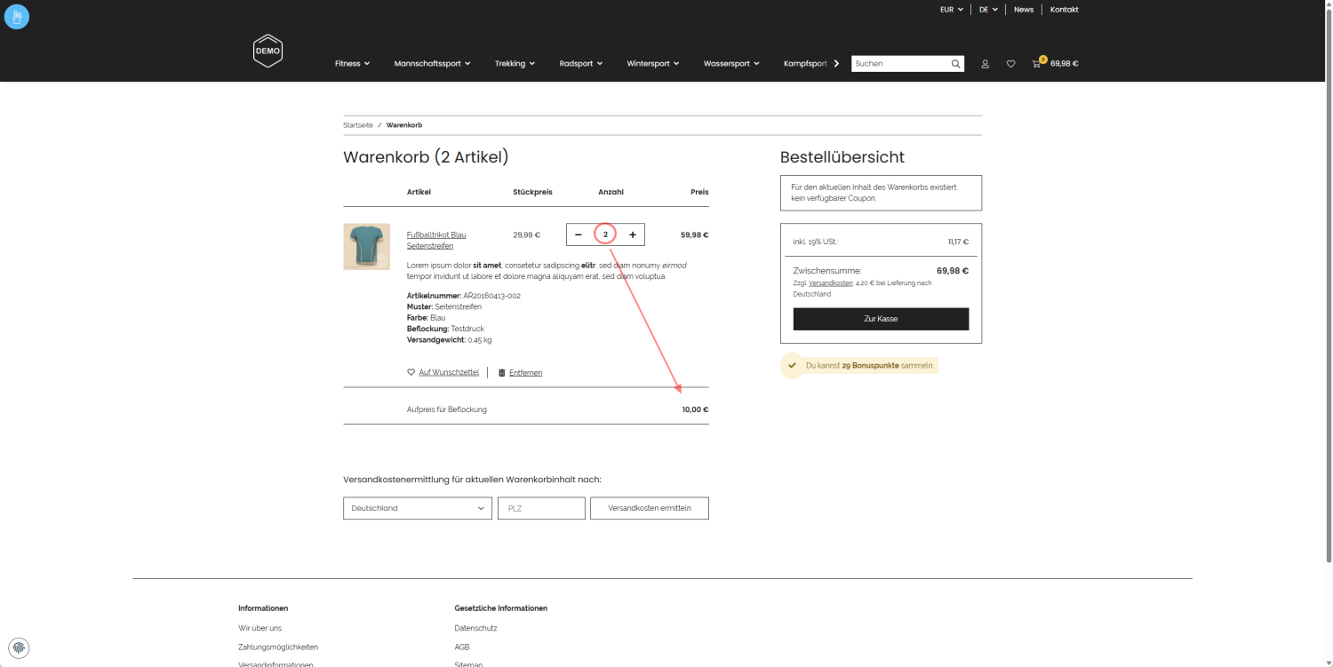Expand the Trekking menu chevron
Viewport: 1333px width, 667px height.
[534, 63]
